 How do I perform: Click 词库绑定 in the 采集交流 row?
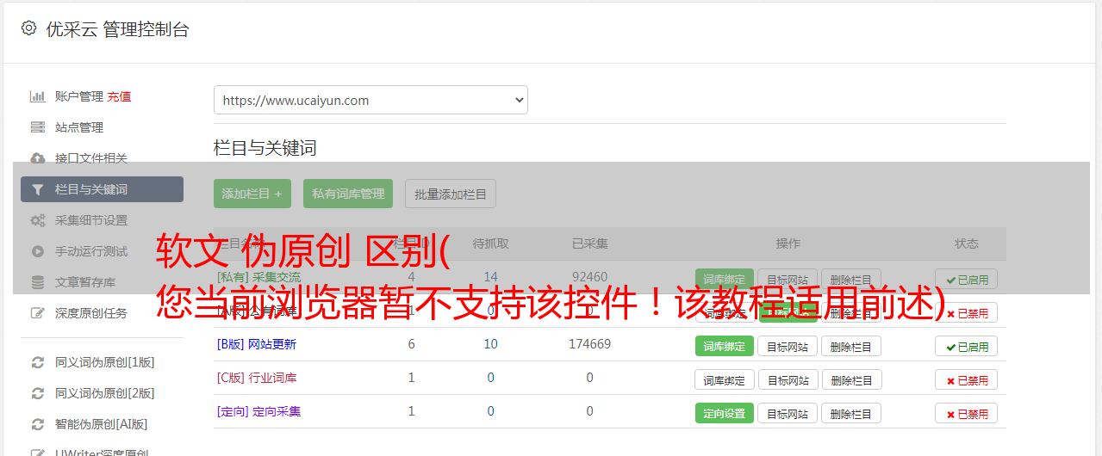[725, 279]
